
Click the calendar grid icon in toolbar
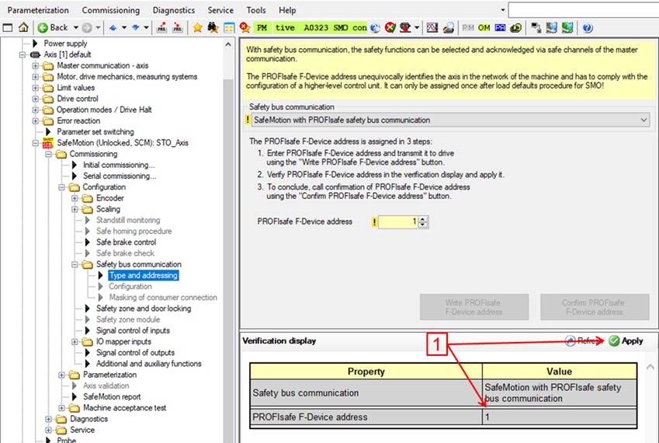point(229,28)
